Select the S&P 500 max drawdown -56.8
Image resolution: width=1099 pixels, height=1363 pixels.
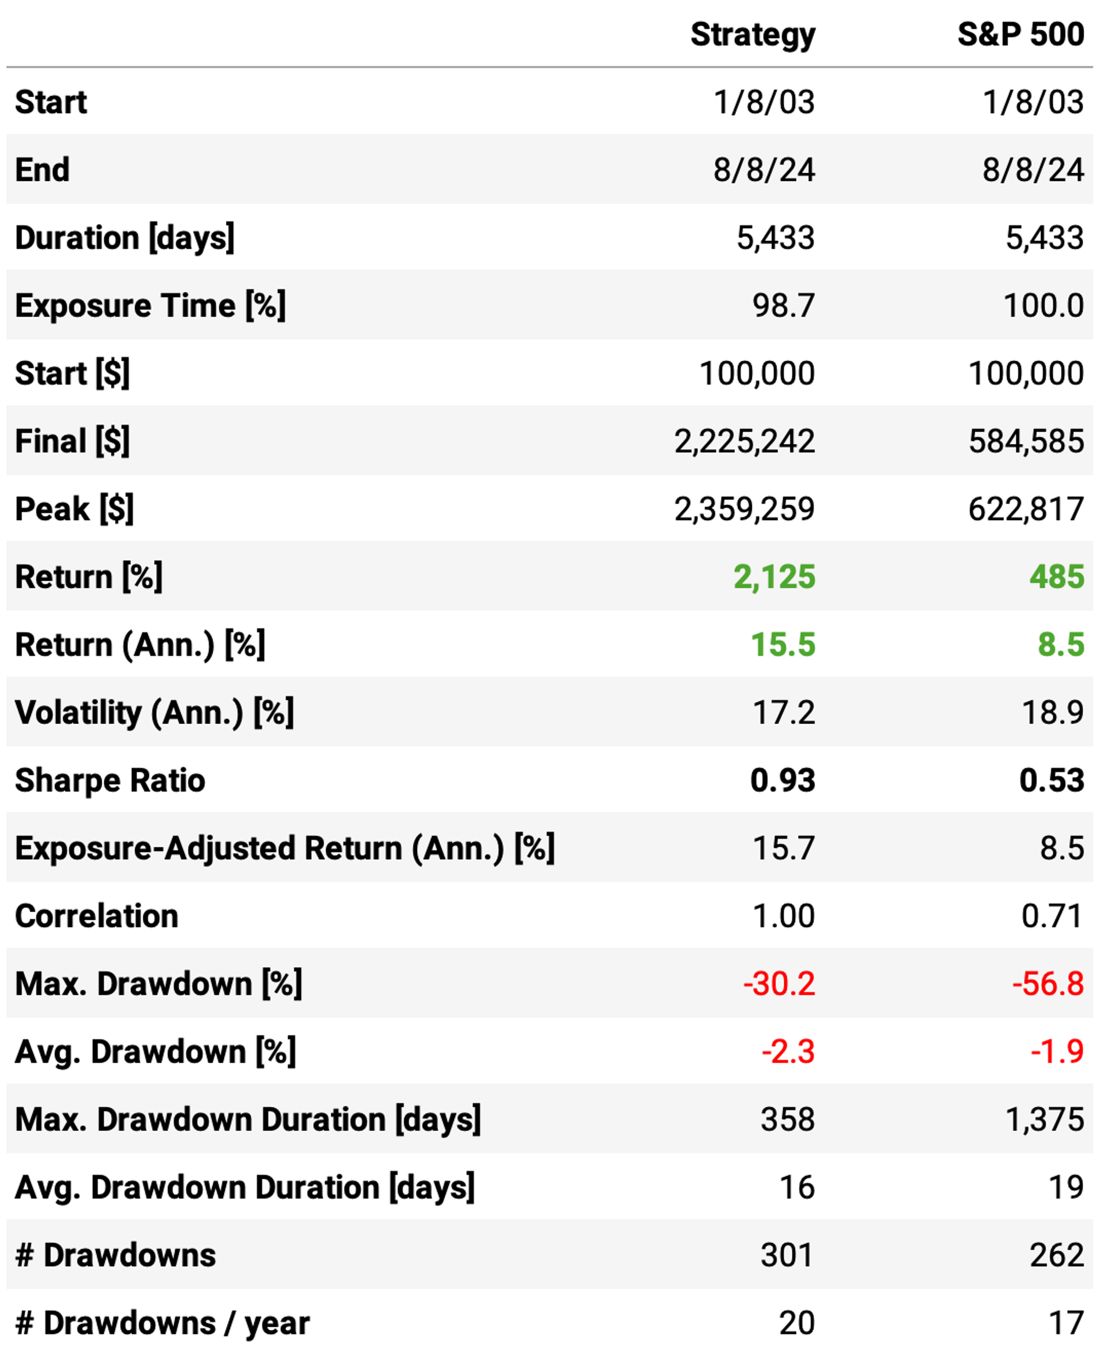1048,984
